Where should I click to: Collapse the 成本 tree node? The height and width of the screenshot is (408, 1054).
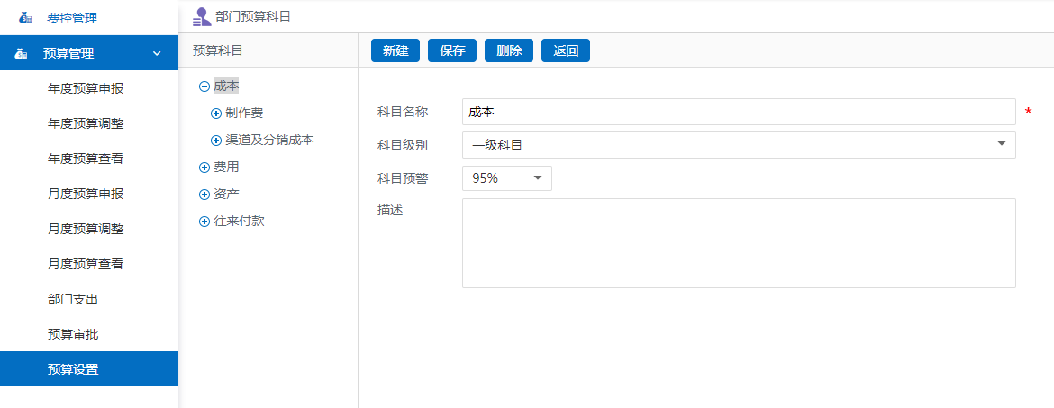[x=204, y=86]
